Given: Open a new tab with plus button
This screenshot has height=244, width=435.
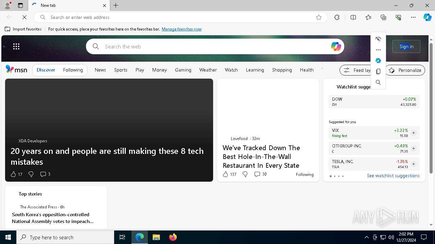Looking at the screenshot, I should (x=116, y=5).
